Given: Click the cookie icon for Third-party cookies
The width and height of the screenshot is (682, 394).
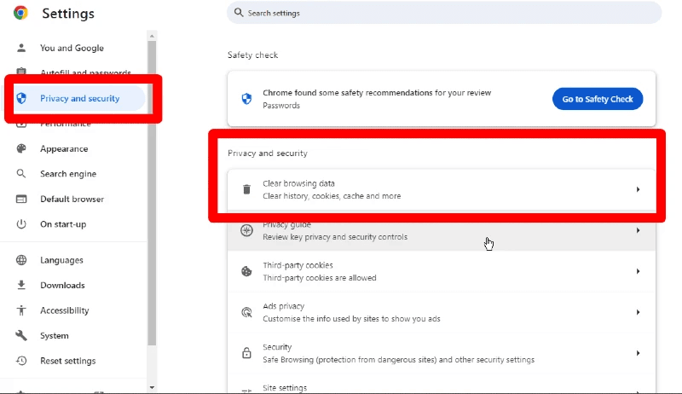Looking at the screenshot, I should (246, 271).
